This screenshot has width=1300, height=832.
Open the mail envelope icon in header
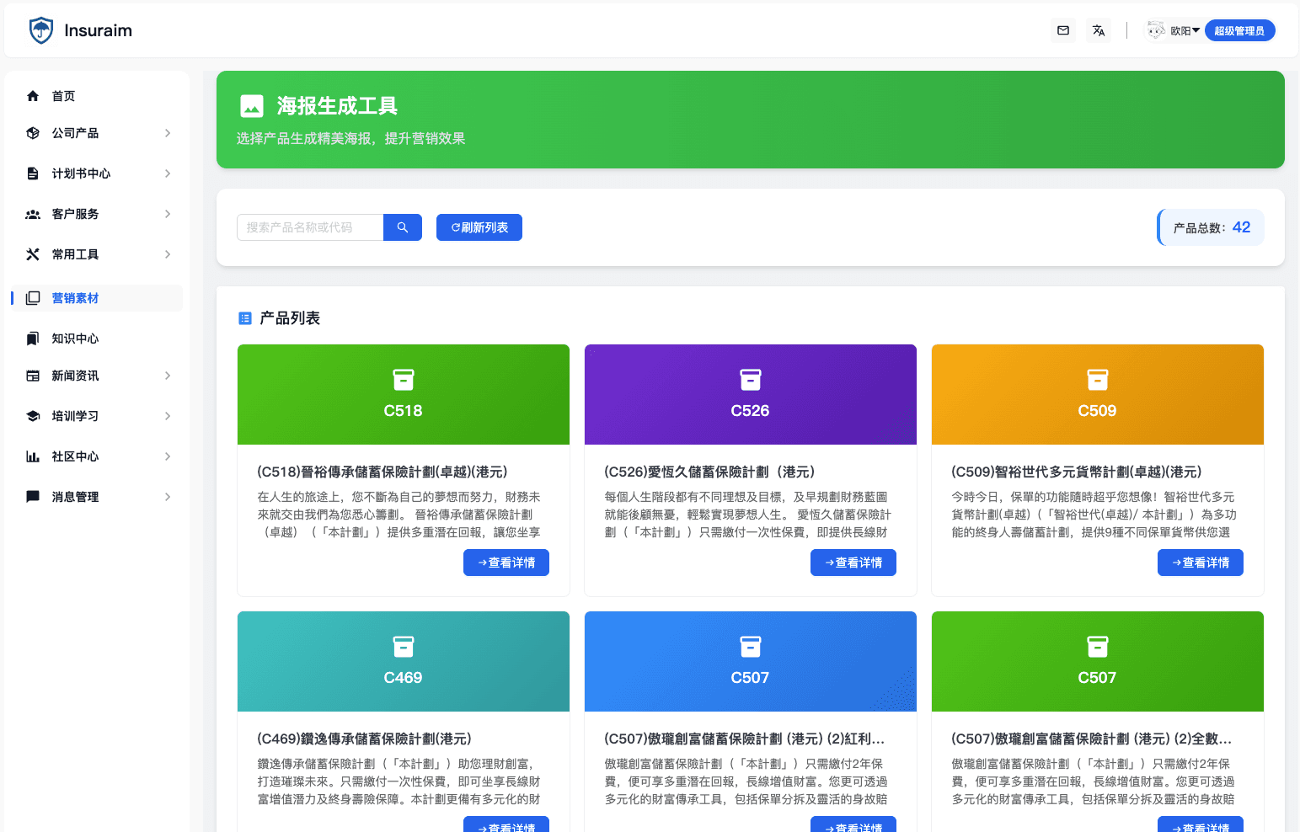coord(1062,29)
